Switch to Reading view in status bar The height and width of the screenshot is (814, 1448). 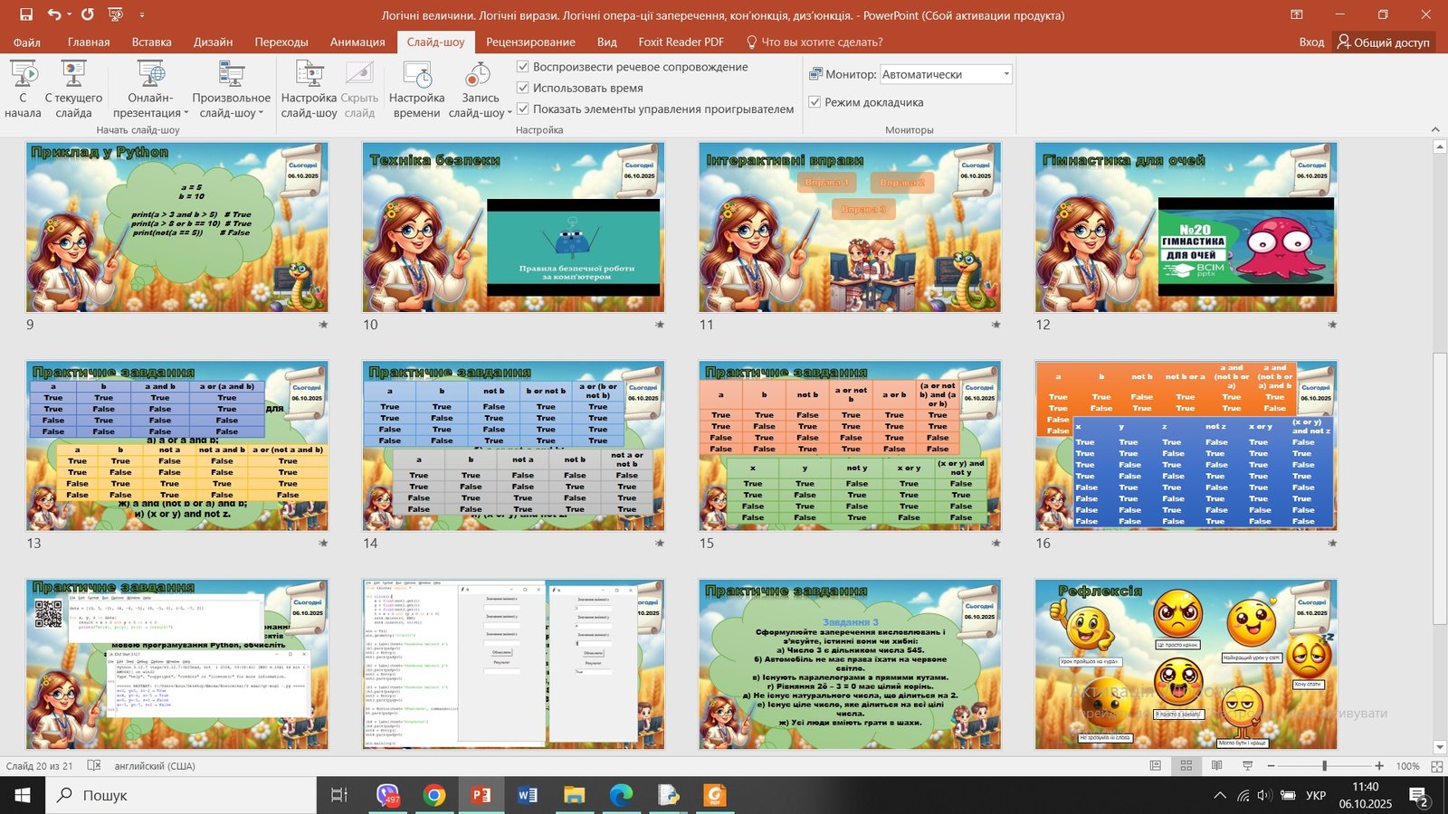(1217, 766)
